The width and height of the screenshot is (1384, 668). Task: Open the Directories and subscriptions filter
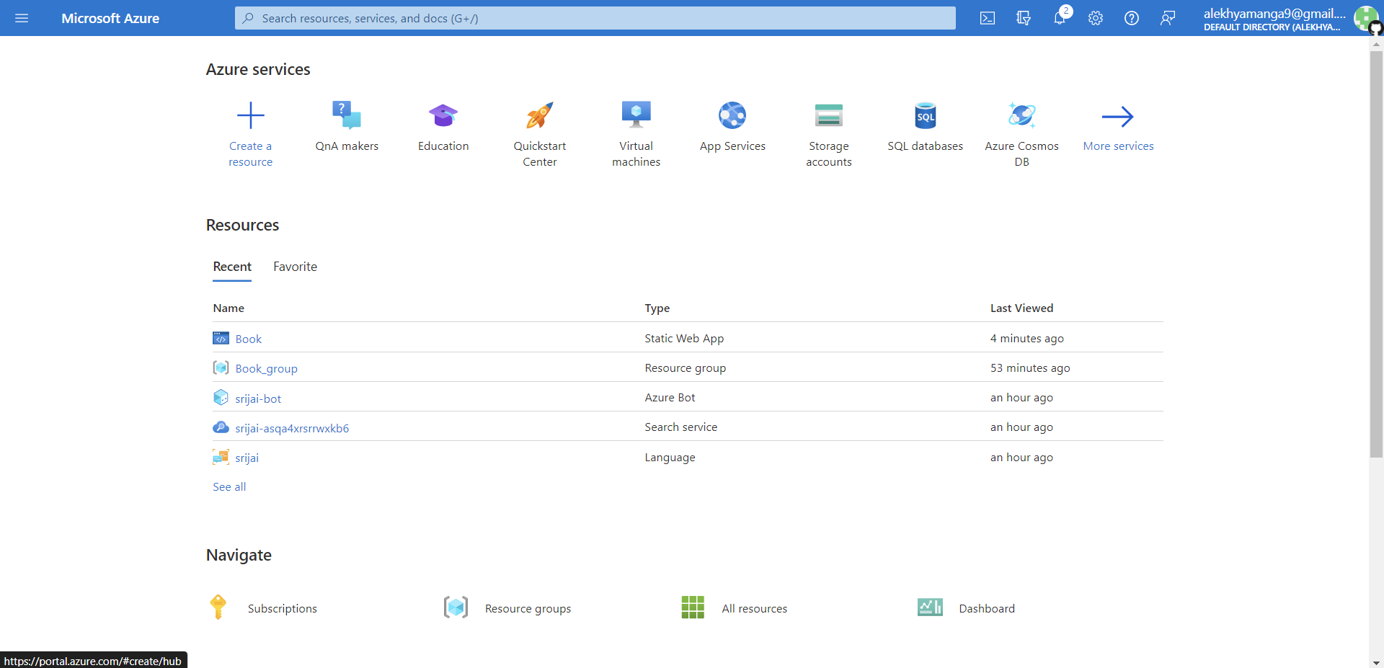pos(1024,18)
